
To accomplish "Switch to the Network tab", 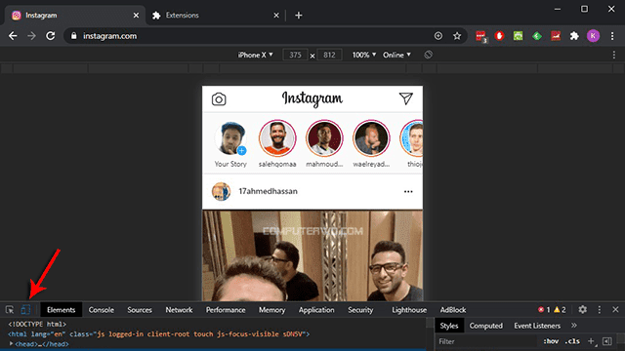I will coord(179,310).
